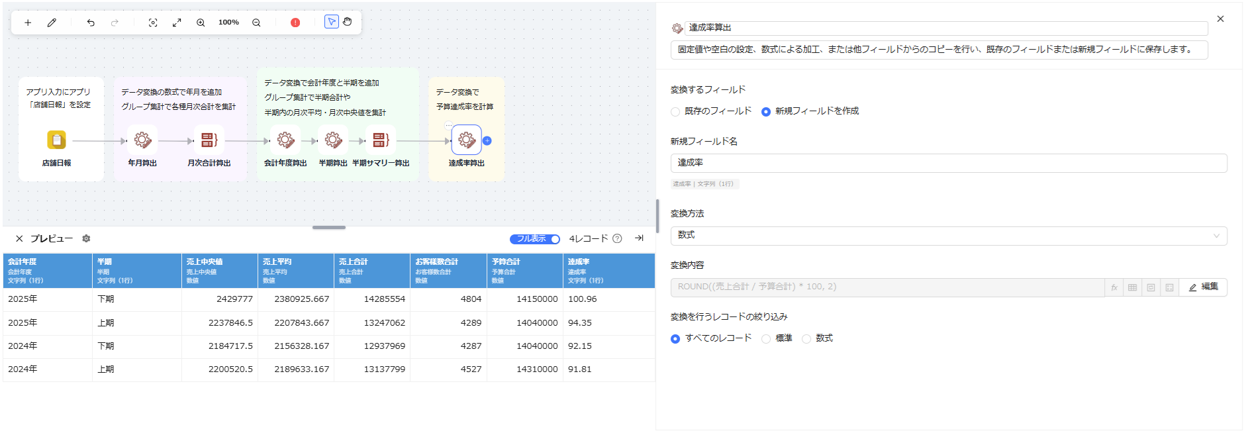Open the ellipsis menu above 達成率算出 node

[x=448, y=125]
